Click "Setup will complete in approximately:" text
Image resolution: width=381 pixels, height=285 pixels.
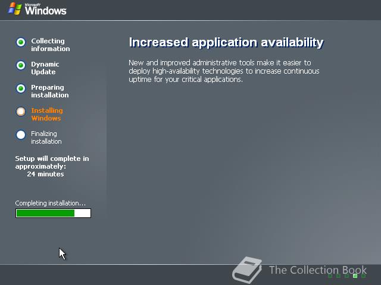pos(52,162)
